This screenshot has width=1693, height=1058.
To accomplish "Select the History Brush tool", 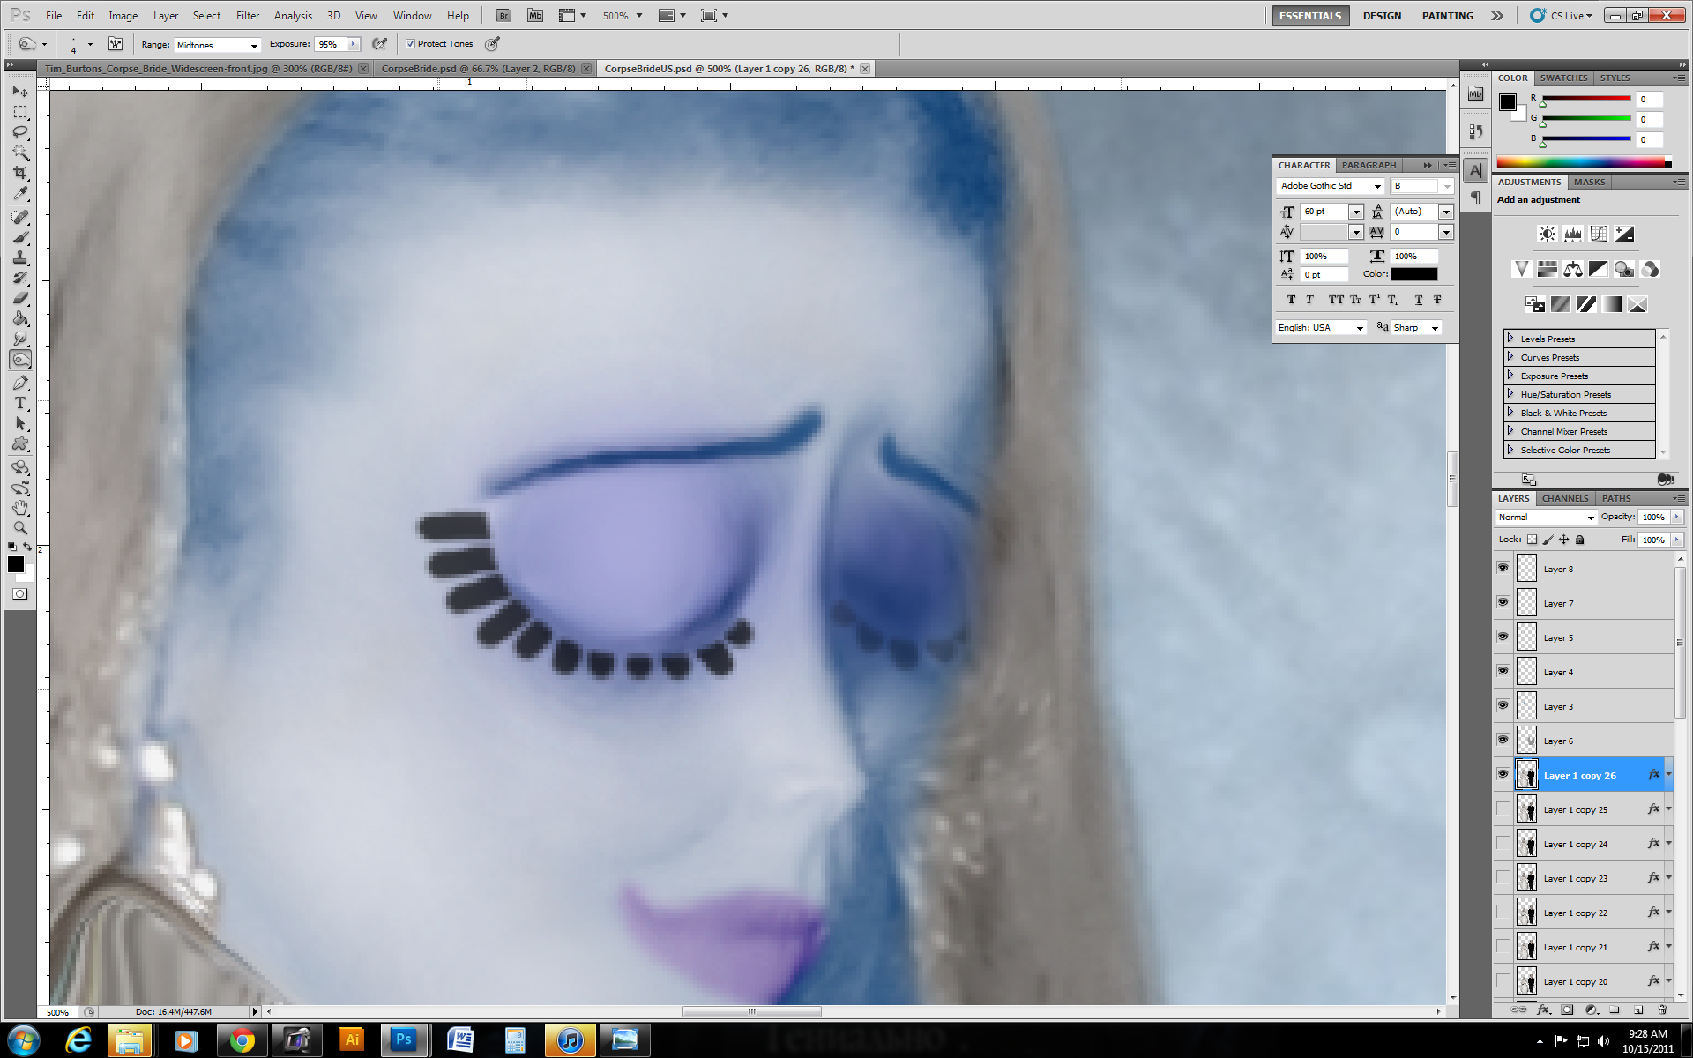I will (x=20, y=278).
